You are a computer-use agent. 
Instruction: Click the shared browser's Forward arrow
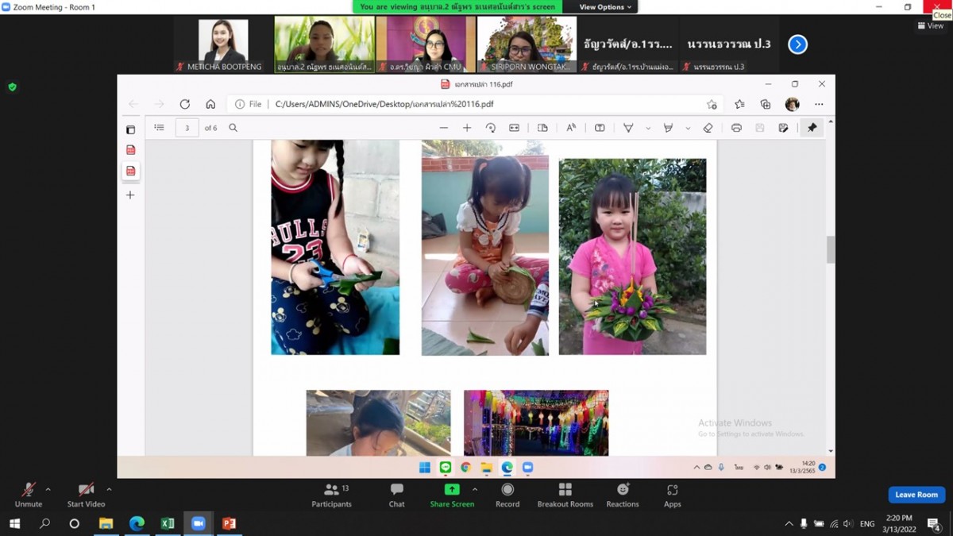(x=159, y=104)
